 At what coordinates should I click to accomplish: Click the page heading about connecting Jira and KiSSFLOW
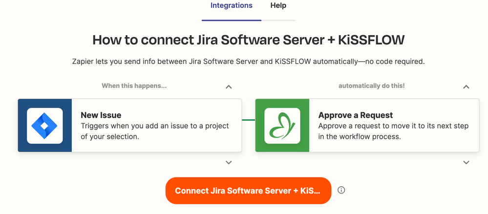tap(248, 41)
